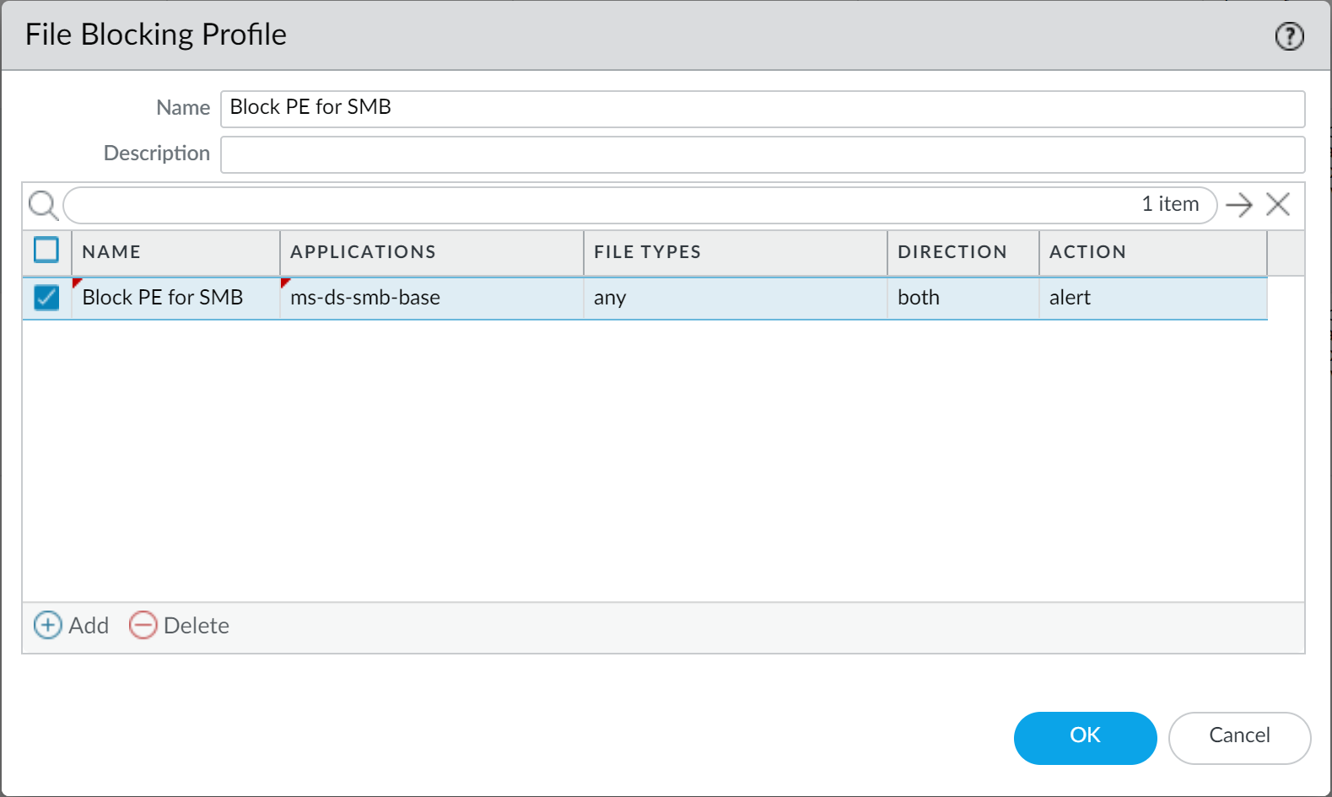1332x797 pixels.
Task: Click the Description input field
Action: point(762,154)
